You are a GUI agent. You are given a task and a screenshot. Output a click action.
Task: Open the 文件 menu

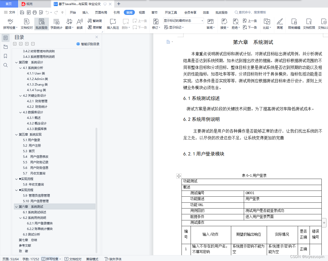10,12
